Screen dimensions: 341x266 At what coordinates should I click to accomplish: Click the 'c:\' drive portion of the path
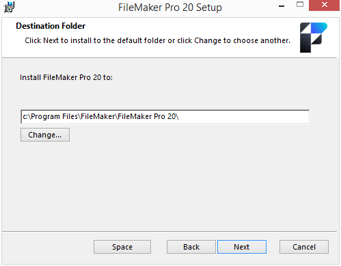[x=27, y=117]
